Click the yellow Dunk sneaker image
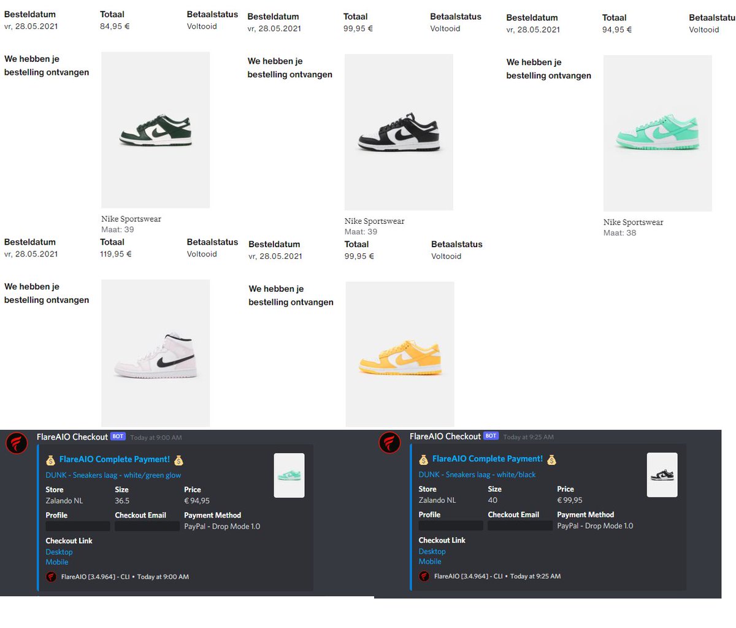Screen dimensions: 736x628 tap(400, 354)
